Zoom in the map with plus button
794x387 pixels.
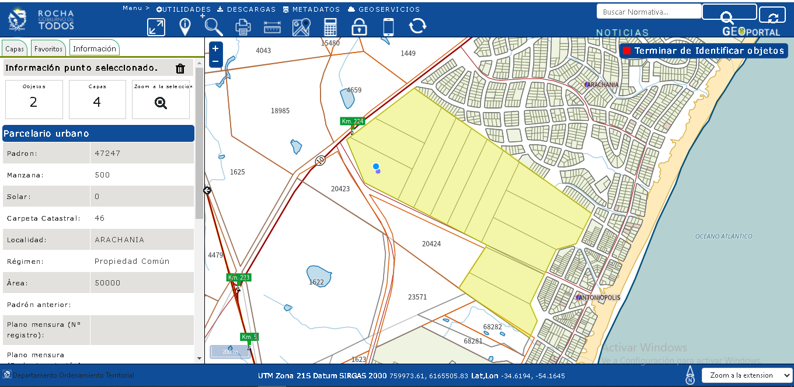(215, 48)
